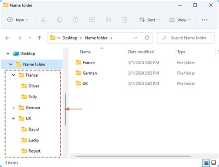Sort by the Date modified column header
The width and height of the screenshot is (219, 167).
[x=141, y=52]
